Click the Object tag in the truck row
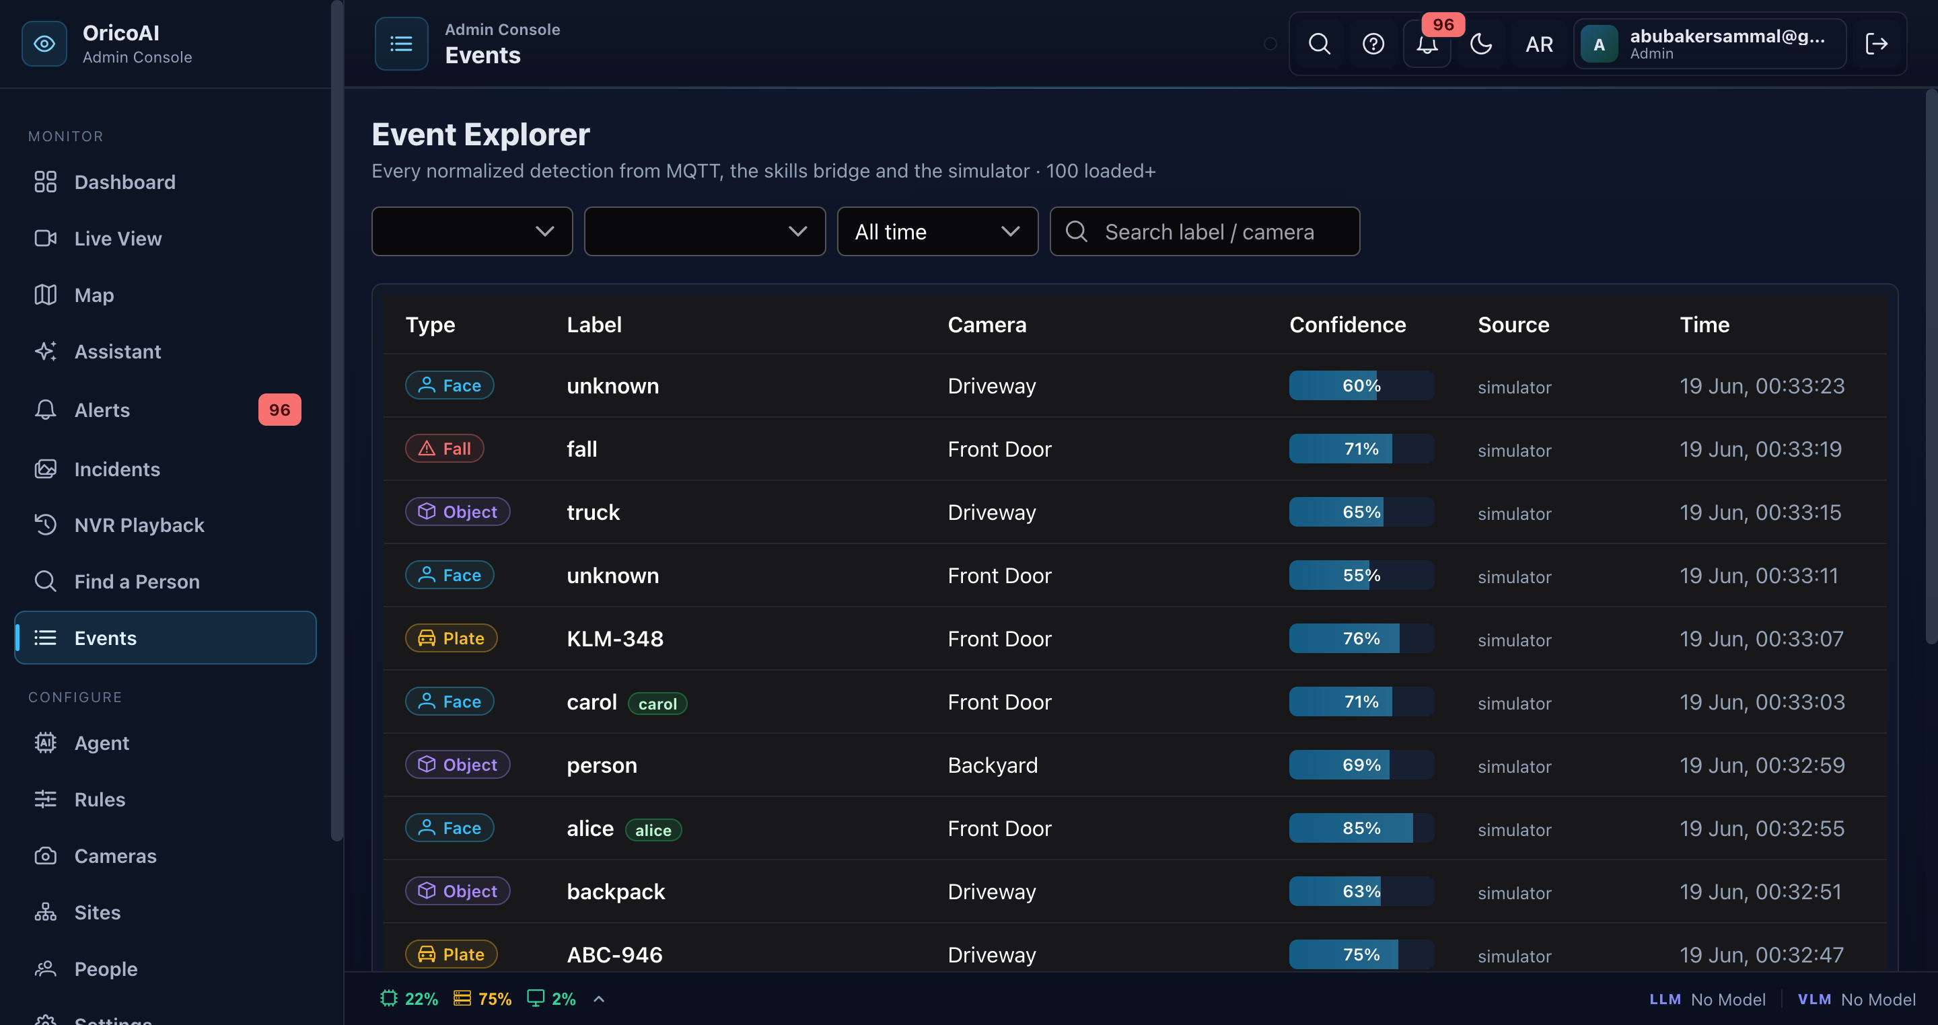This screenshot has width=1938, height=1025. 458,511
